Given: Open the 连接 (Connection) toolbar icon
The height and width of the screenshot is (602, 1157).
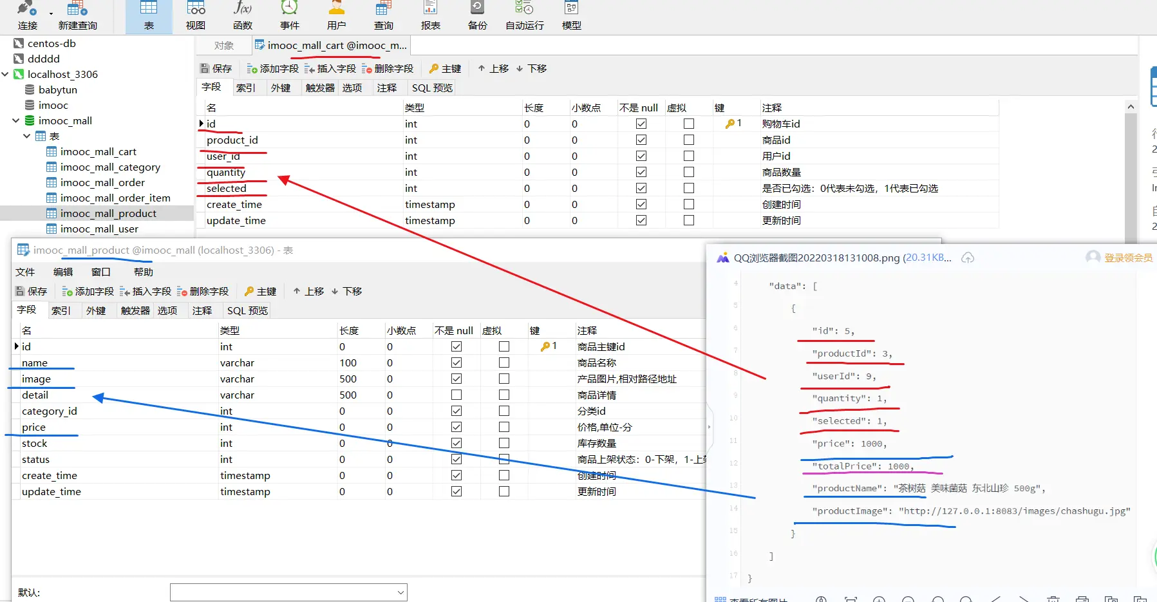Looking at the screenshot, I should tap(27, 15).
